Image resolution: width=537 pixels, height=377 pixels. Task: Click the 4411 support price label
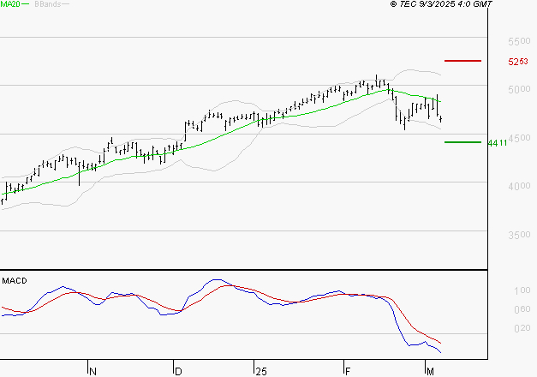pos(498,143)
